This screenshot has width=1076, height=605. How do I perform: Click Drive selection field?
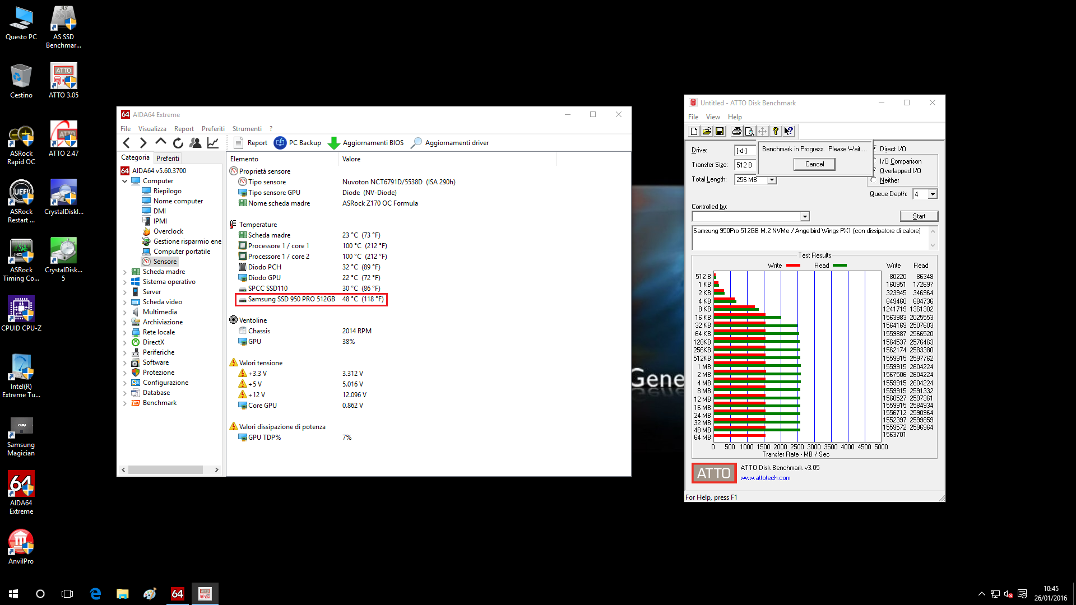pos(745,150)
